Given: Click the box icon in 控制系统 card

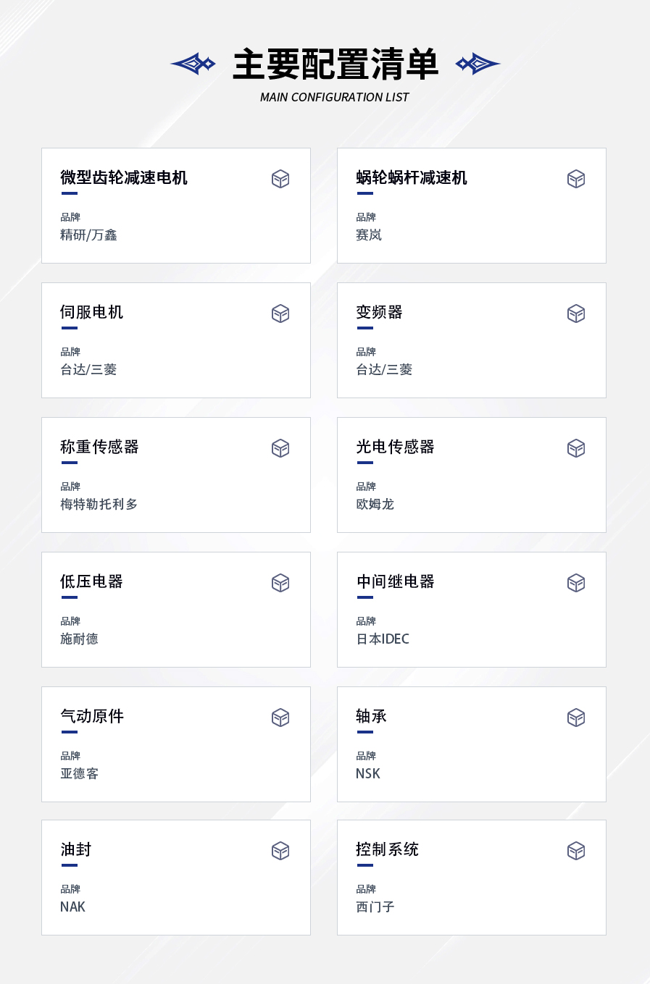Looking at the screenshot, I should (576, 851).
